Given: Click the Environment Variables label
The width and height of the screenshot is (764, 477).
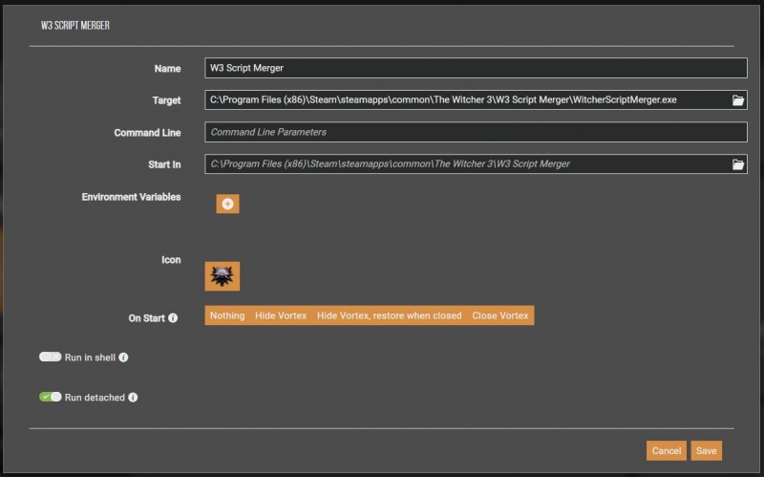Looking at the screenshot, I should (x=131, y=197).
